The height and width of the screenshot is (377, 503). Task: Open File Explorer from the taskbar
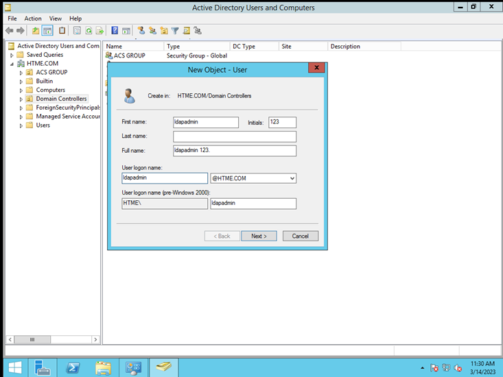pos(103,367)
